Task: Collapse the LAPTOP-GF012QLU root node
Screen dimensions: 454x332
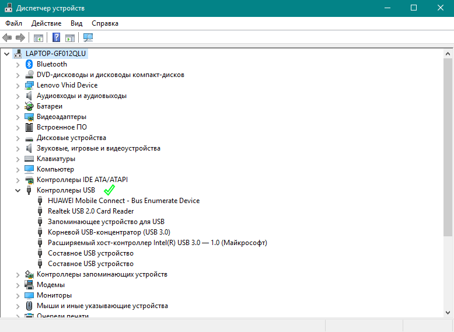Action: coord(6,54)
